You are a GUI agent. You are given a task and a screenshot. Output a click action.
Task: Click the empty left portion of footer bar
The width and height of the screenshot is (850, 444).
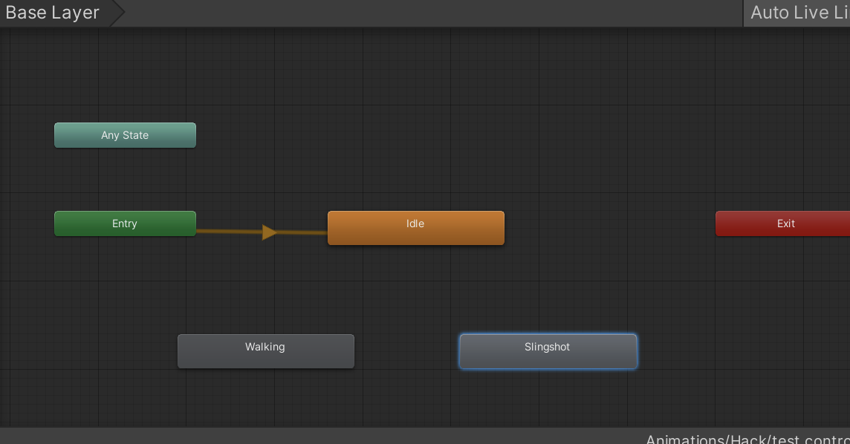tap(223, 436)
